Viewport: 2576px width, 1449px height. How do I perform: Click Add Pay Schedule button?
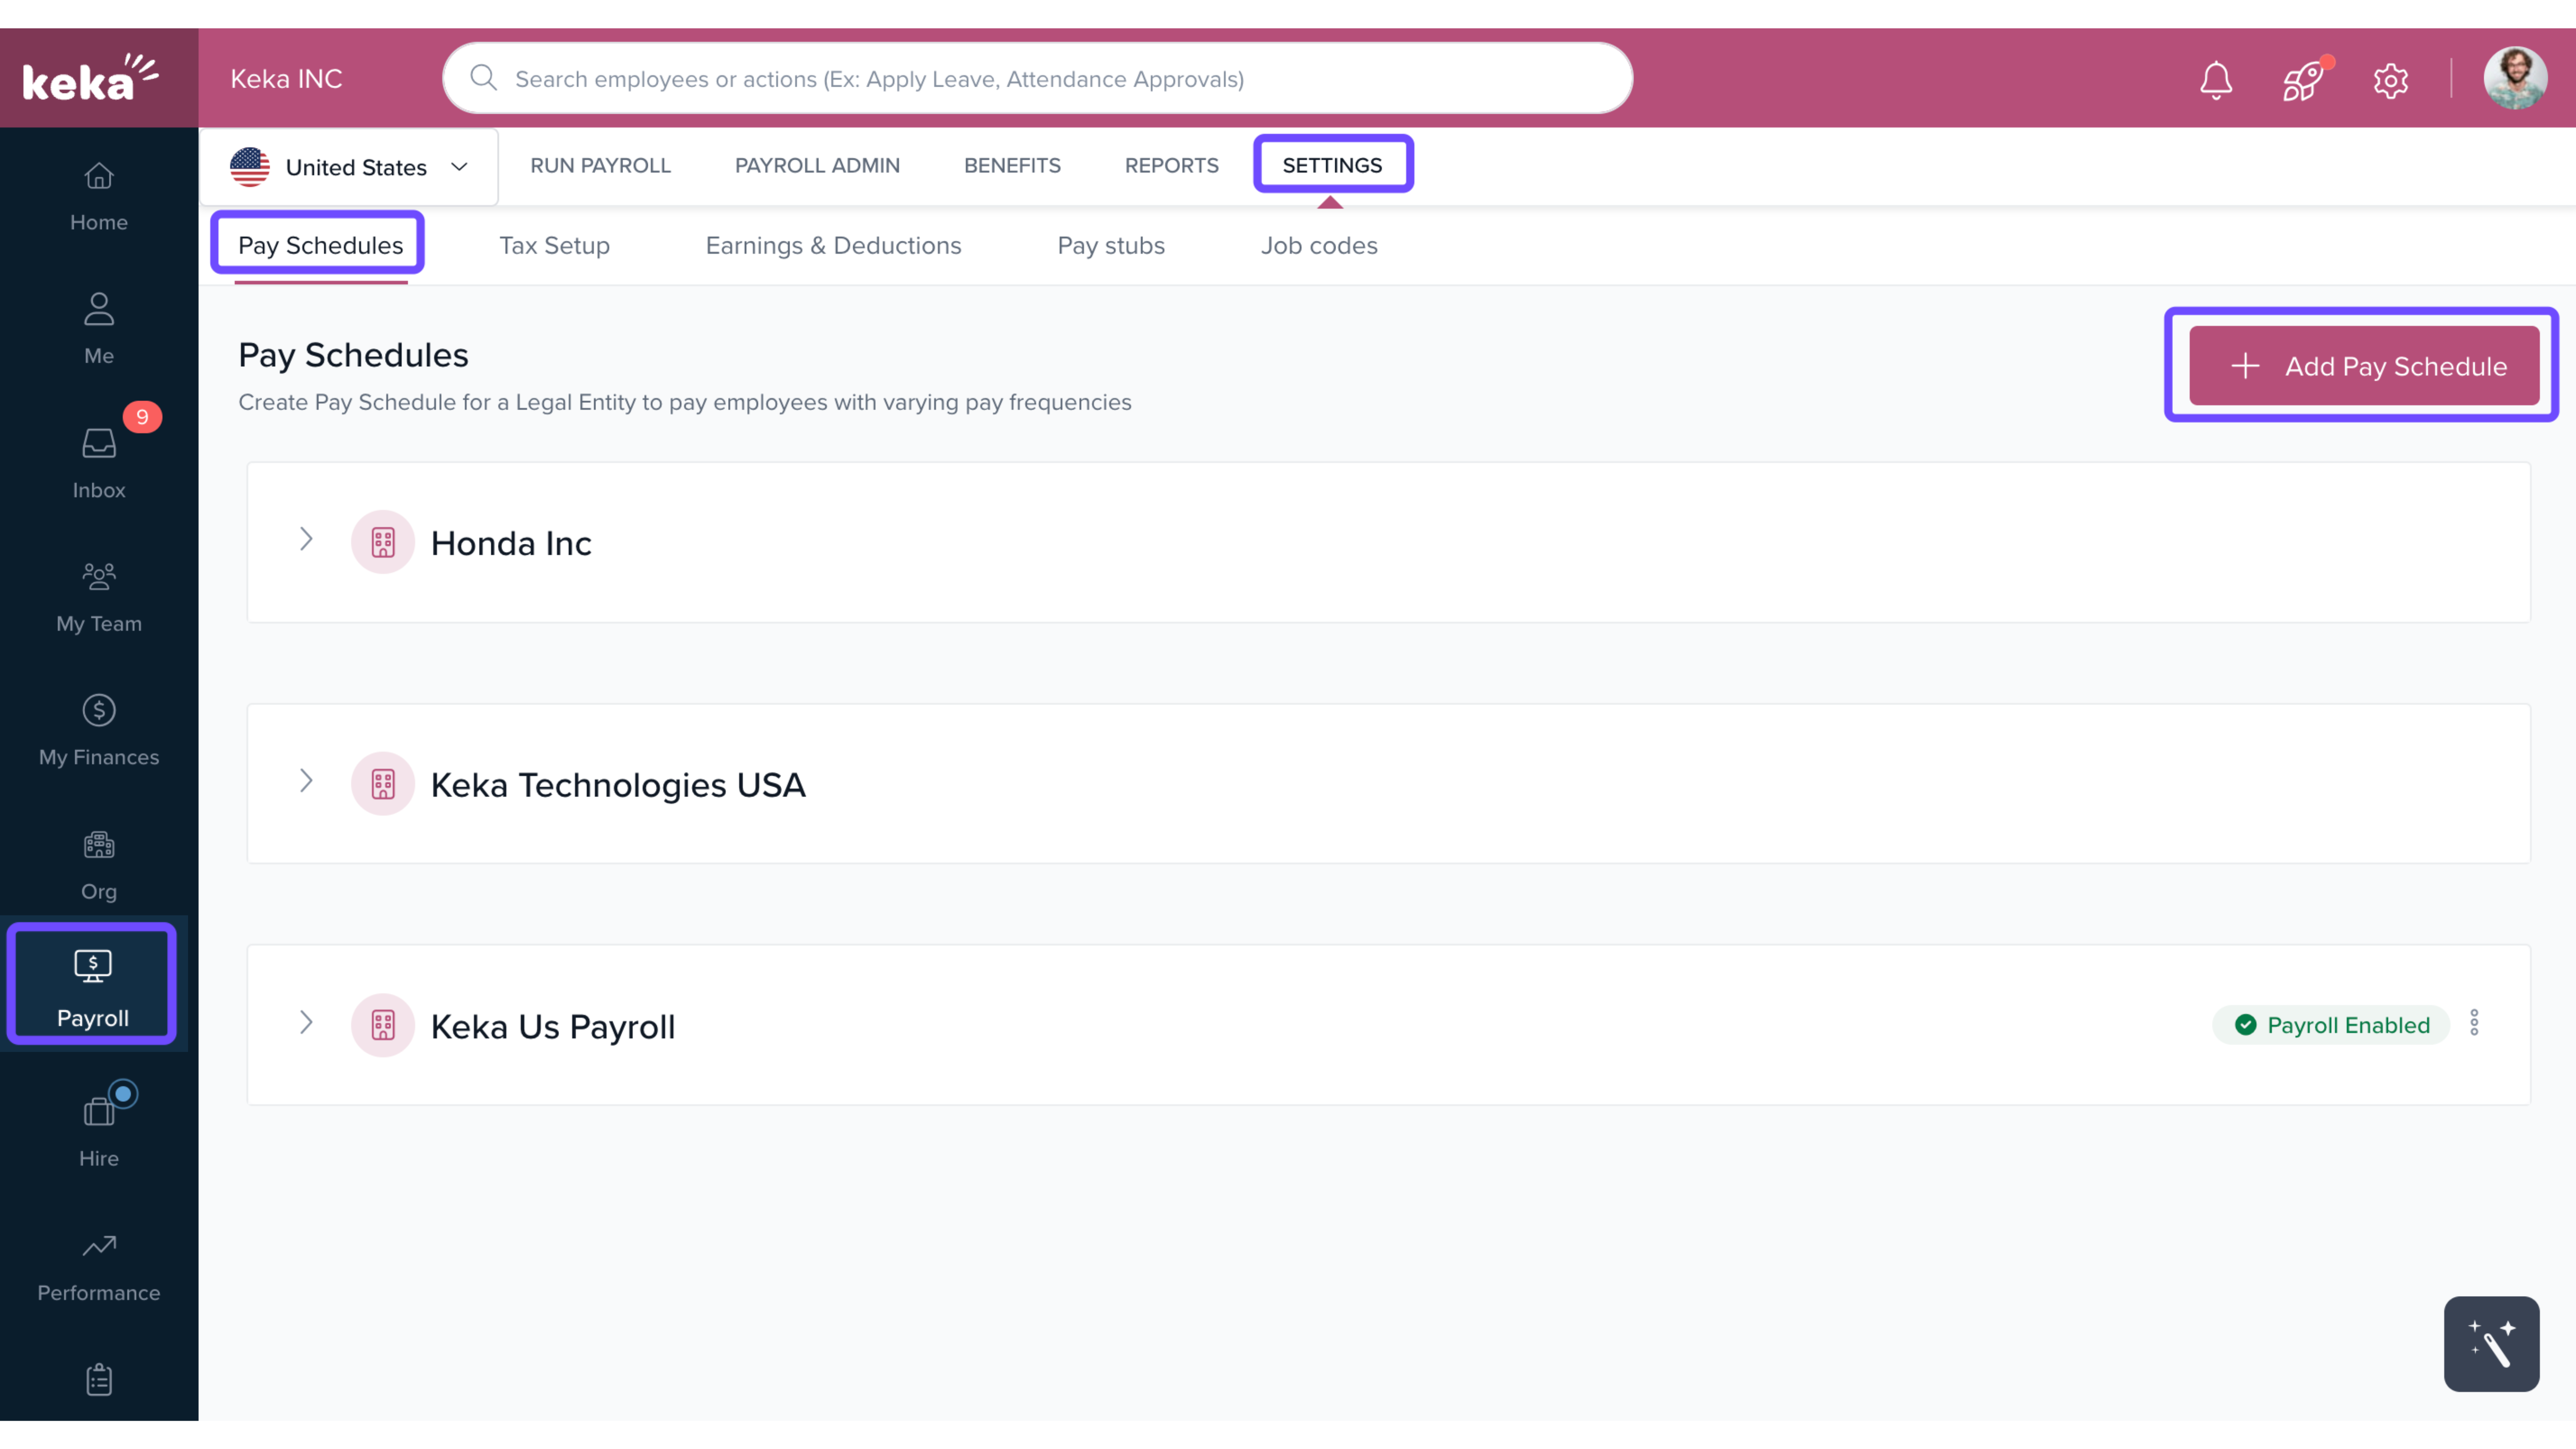click(2363, 366)
